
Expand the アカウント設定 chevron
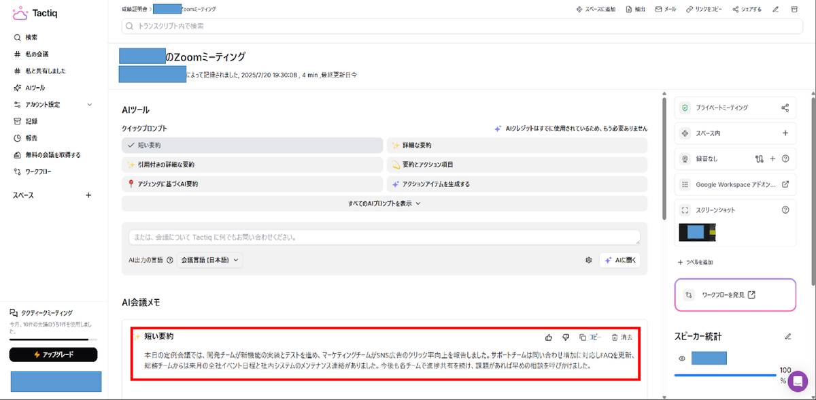tap(90, 105)
